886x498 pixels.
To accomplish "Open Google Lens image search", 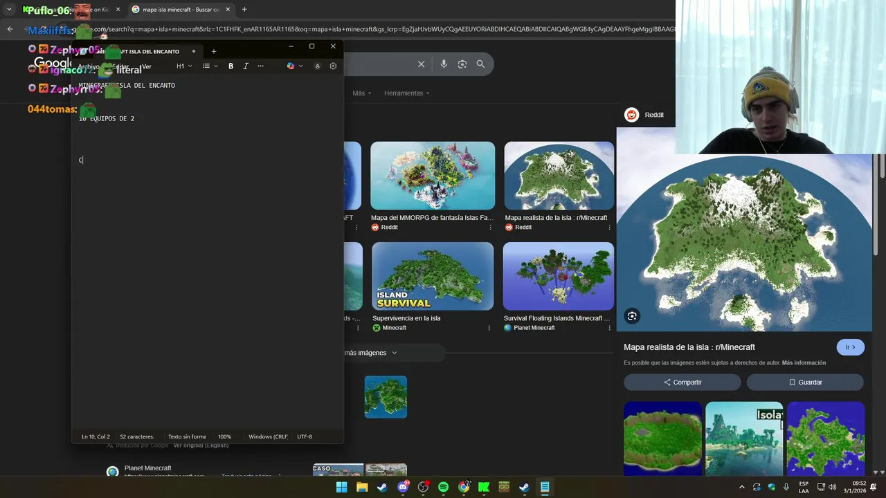I will [462, 64].
